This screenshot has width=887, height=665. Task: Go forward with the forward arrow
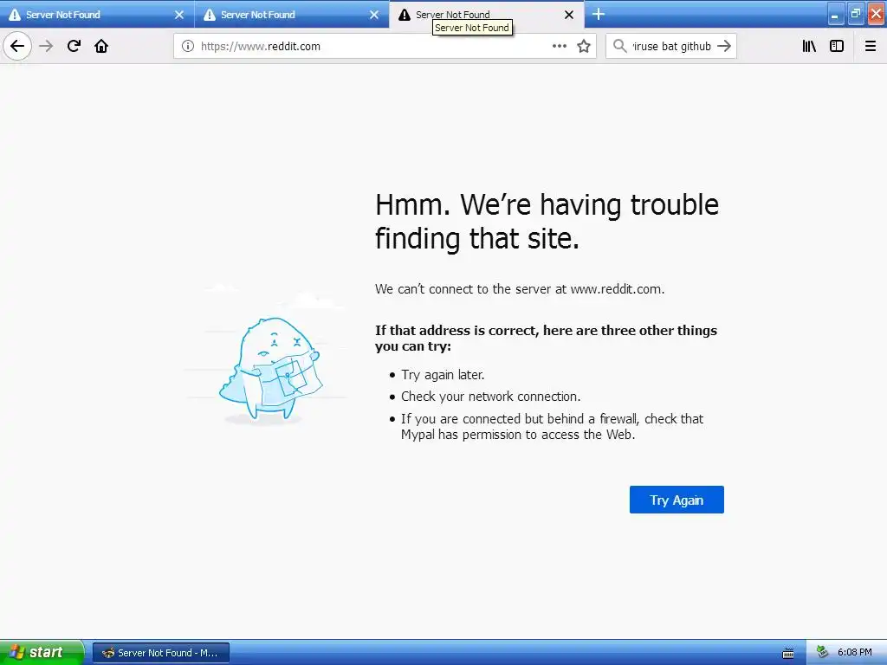pyautogui.click(x=46, y=46)
